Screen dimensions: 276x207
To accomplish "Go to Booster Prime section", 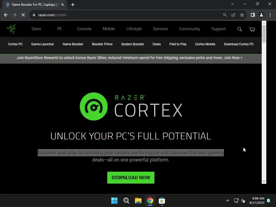I will [x=102, y=44].
